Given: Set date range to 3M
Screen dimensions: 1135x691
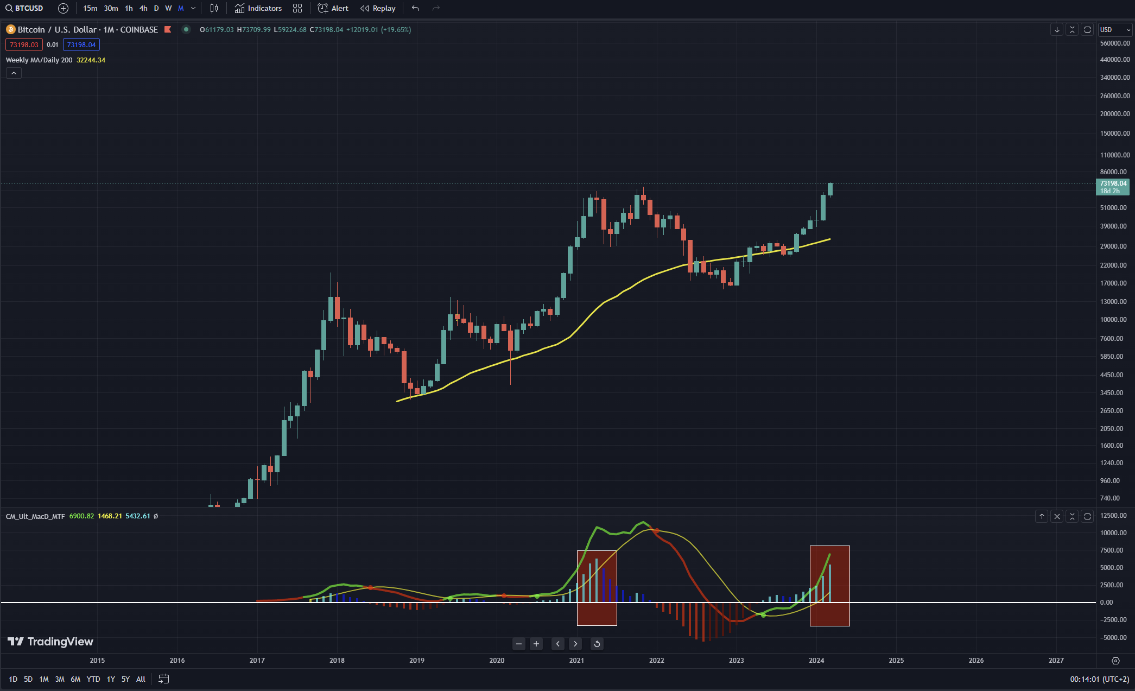Looking at the screenshot, I should [x=60, y=679].
